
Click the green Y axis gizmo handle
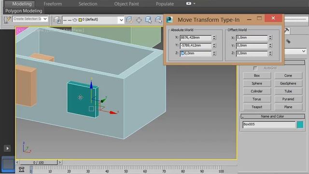pyautogui.click(x=103, y=101)
